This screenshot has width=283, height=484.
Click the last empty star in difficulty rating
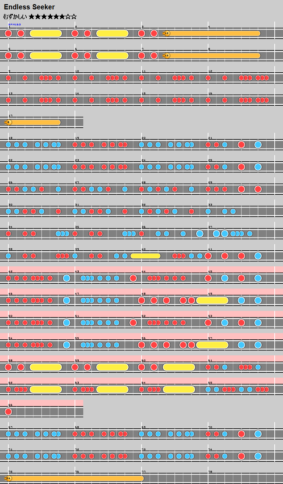click(x=74, y=16)
